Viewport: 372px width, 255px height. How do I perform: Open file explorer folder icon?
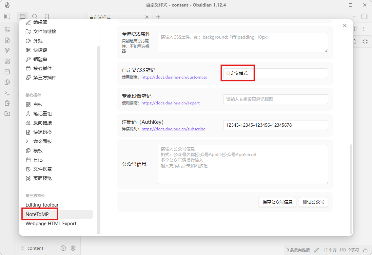[x=22, y=16]
